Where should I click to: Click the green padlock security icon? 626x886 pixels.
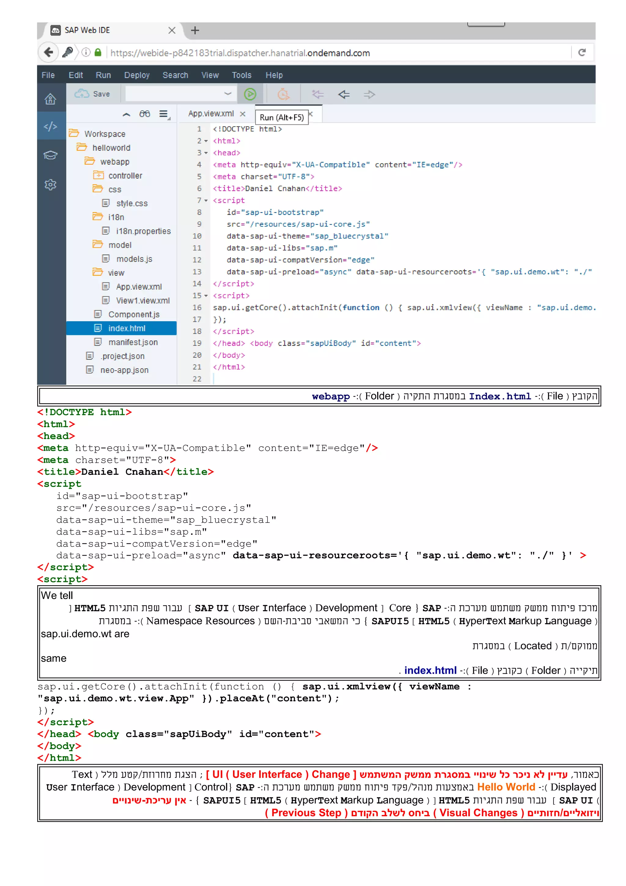pos(98,52)
